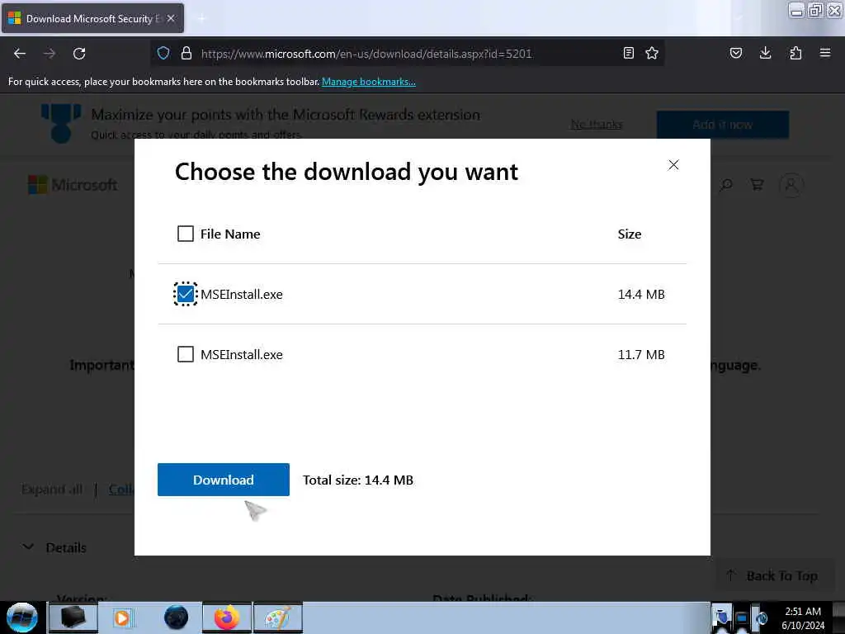Click the network tray icon
Screen dimensions: 845x634
coord(742,618)
